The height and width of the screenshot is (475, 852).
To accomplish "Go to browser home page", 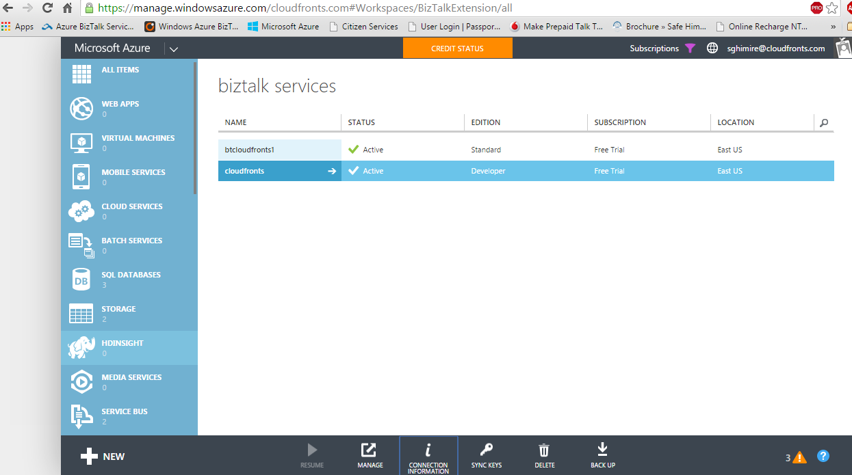I will 67,8.
